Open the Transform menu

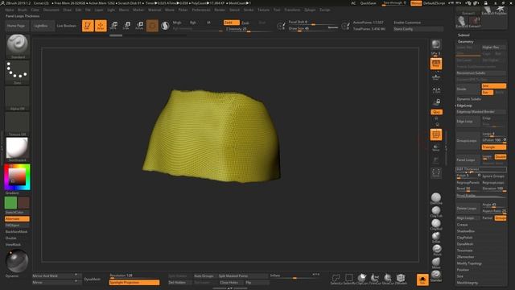click(x=292, y=10)
